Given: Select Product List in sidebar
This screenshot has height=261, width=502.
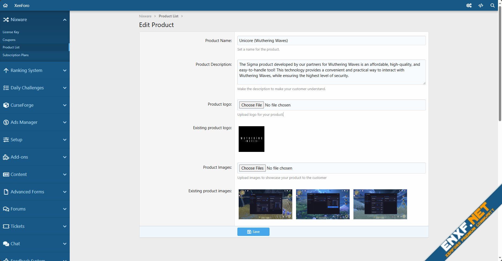Looking at the screenshot, I should 11,47.
